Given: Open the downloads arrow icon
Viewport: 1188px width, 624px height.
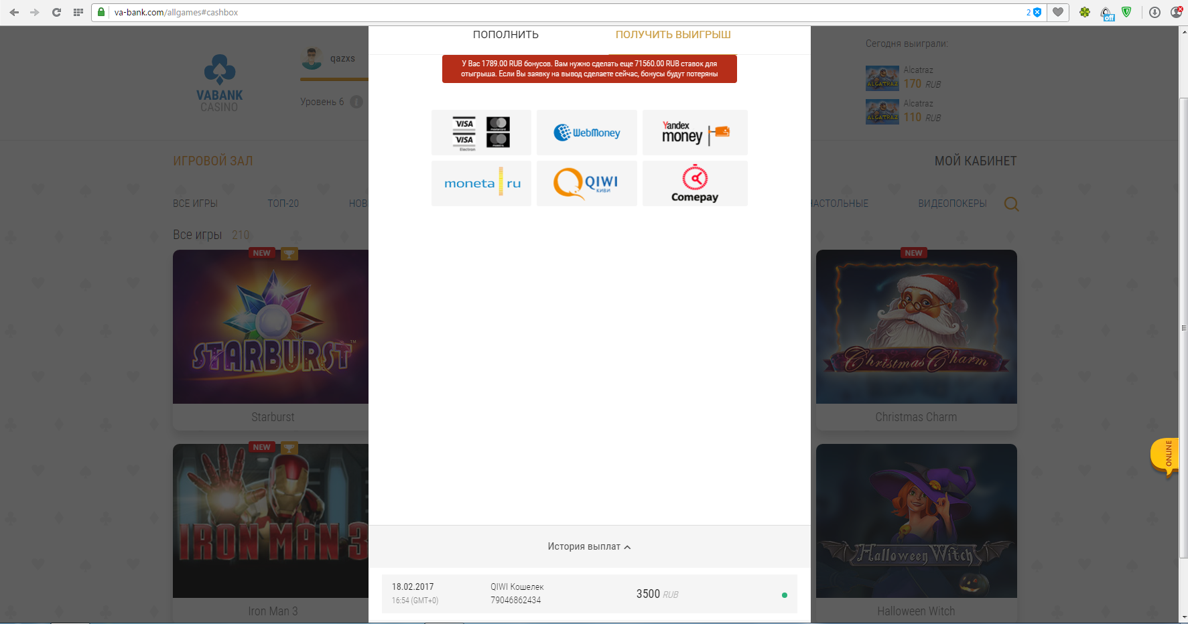Looking at the screenshot, I should coord(1154,12).
